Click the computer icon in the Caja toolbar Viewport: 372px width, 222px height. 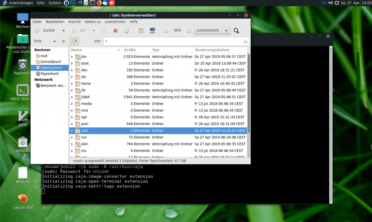152,30
